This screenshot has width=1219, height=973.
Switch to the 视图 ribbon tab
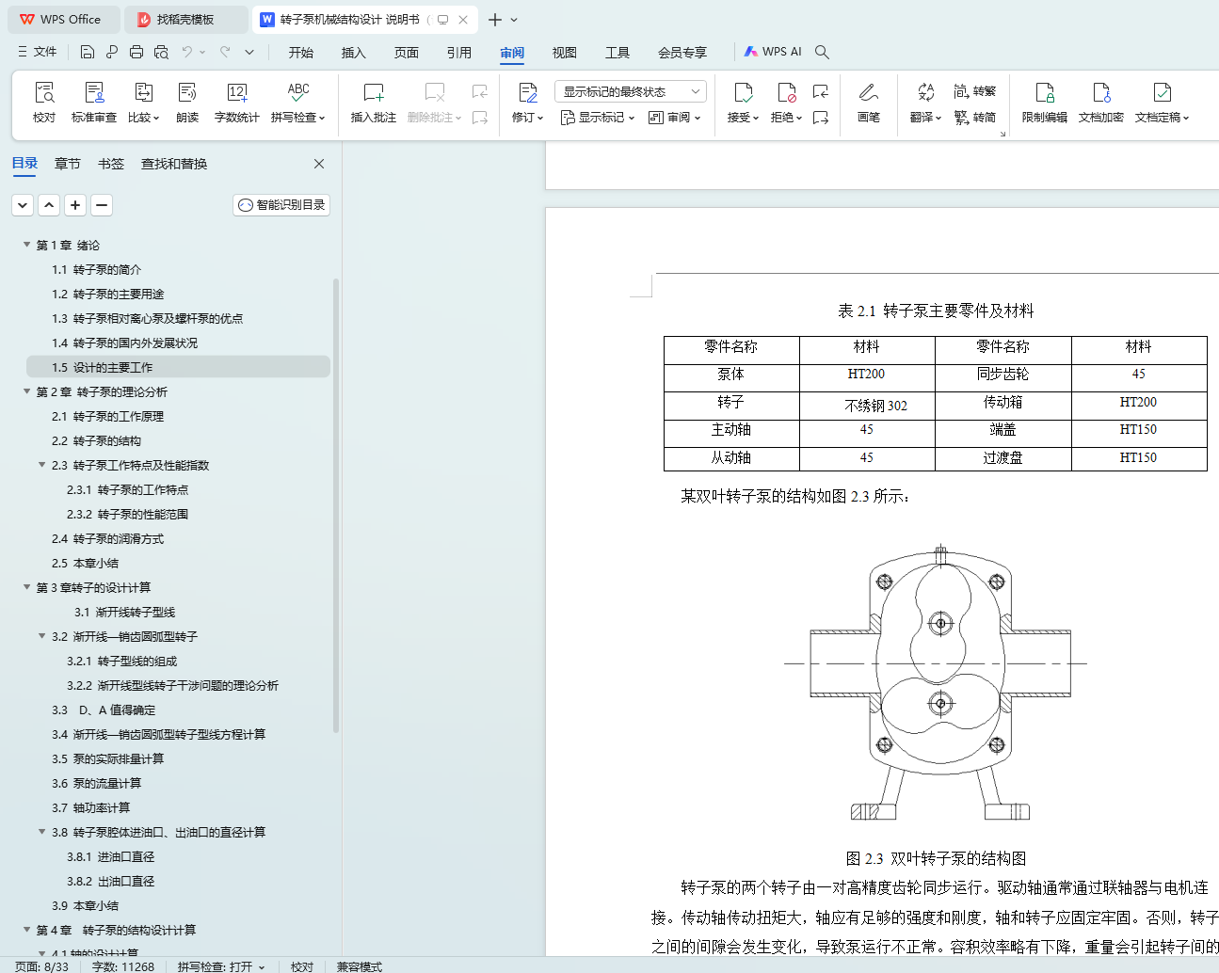tap(565, 53)
